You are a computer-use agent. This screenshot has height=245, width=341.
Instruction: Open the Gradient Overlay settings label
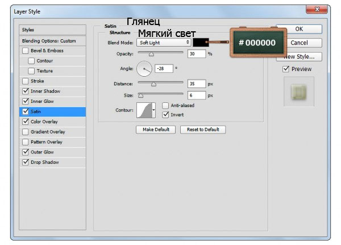[48, 132]
